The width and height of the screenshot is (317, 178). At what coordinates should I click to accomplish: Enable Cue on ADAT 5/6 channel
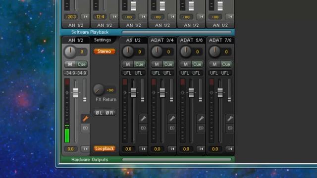point(197,64)
